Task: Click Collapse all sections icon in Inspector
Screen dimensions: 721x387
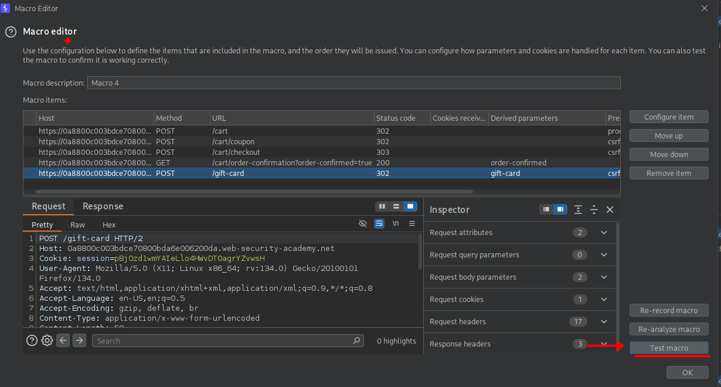Action: click(x=594, y=209)
